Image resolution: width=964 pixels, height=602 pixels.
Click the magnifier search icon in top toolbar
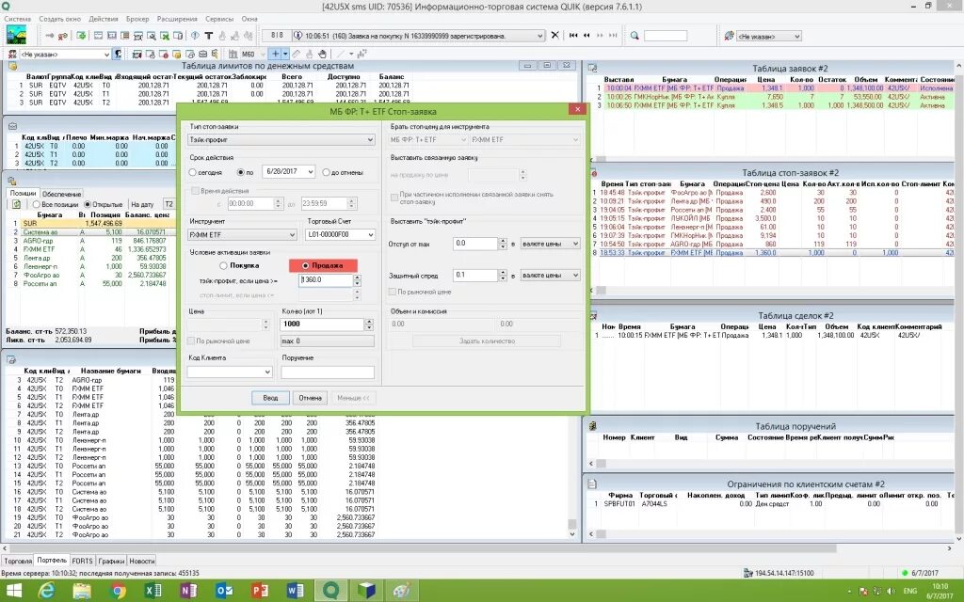pos(635,36)
